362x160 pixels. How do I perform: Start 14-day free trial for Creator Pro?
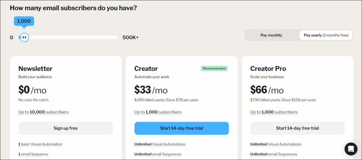(297, 128)
